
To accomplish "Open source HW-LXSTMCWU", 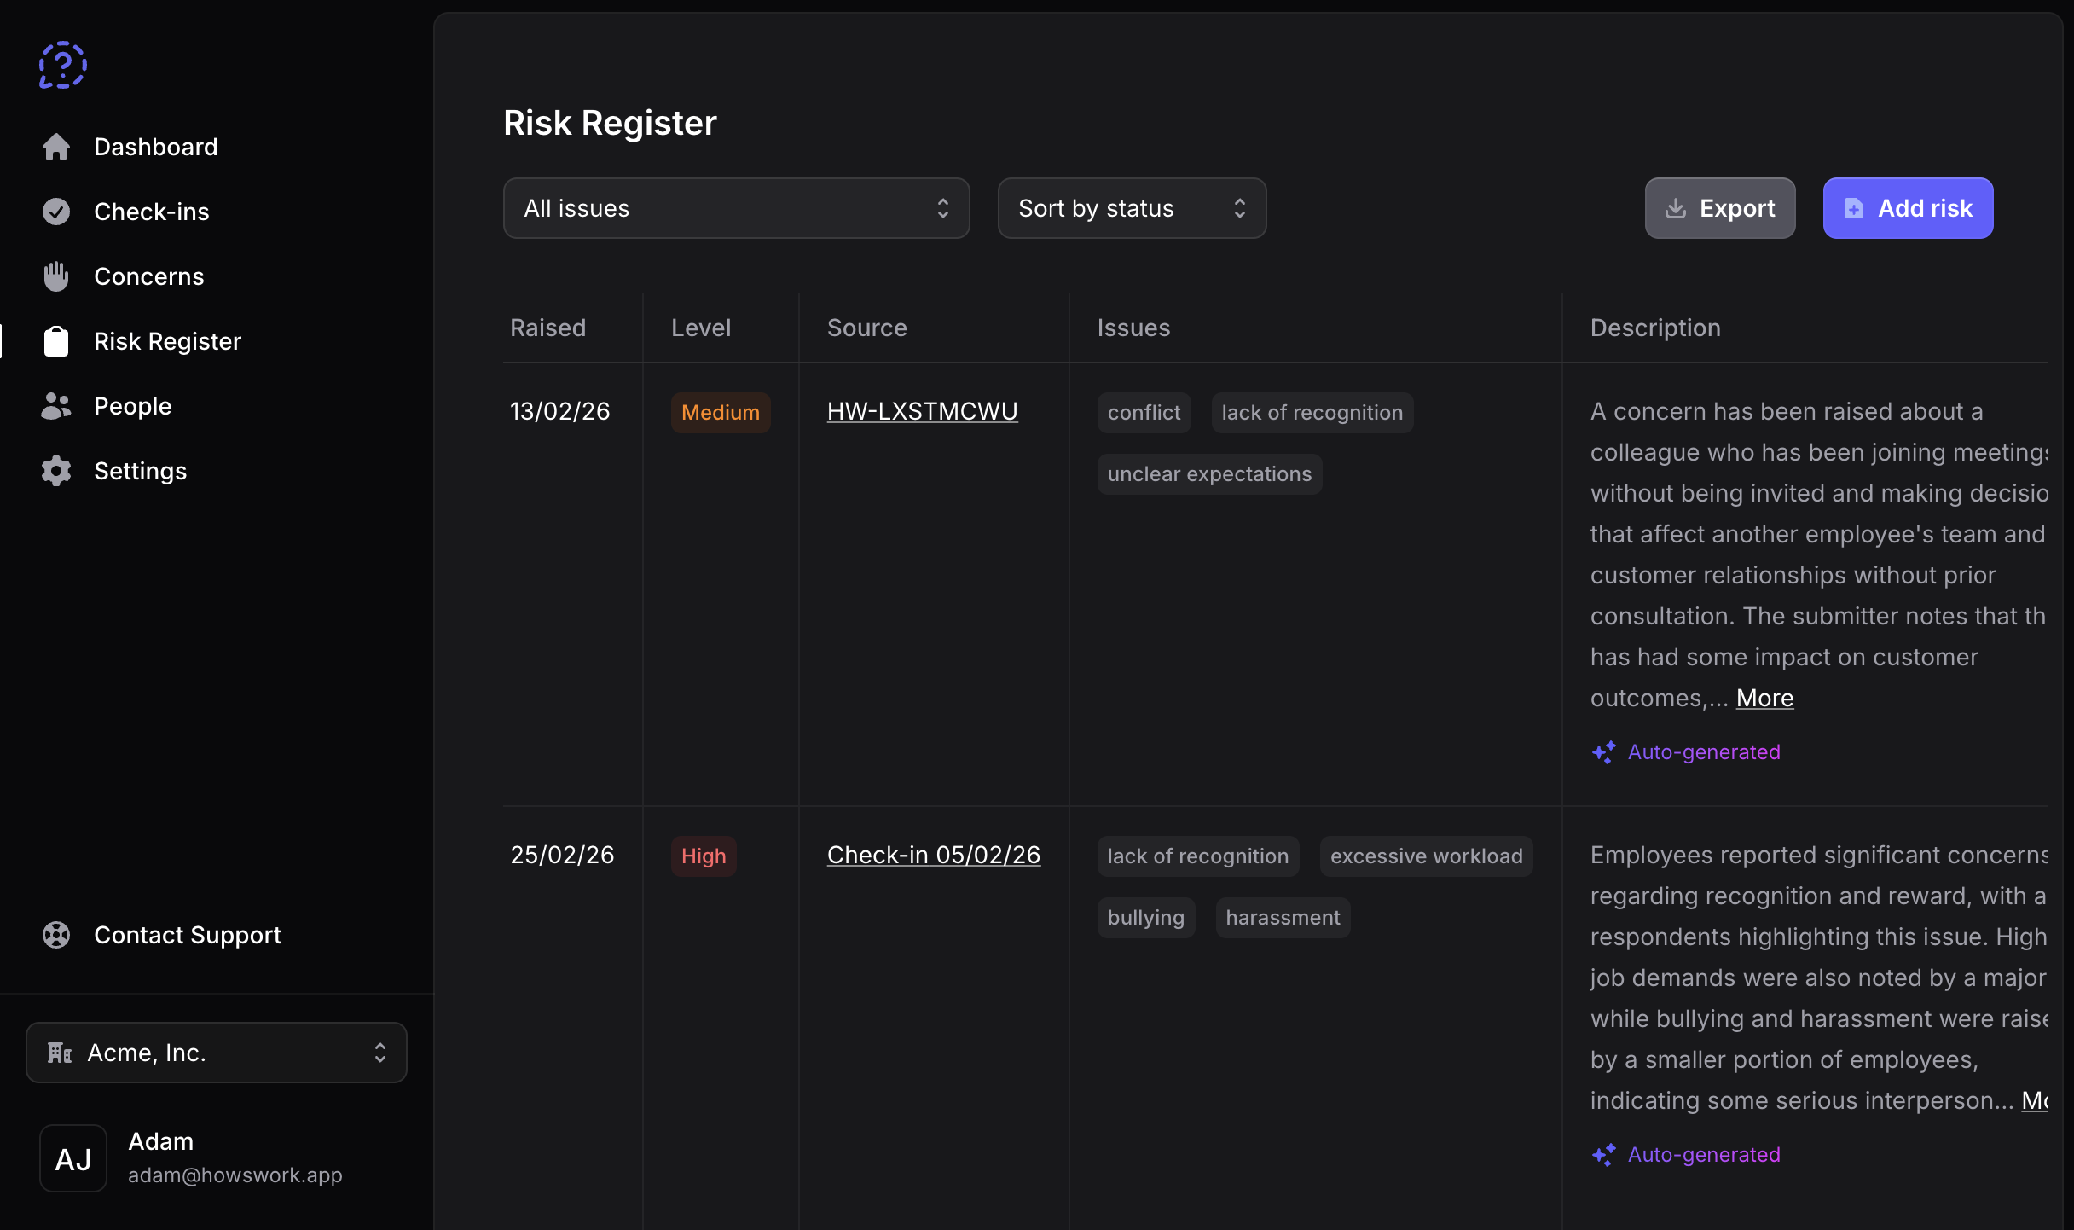I will pos(922,411).
